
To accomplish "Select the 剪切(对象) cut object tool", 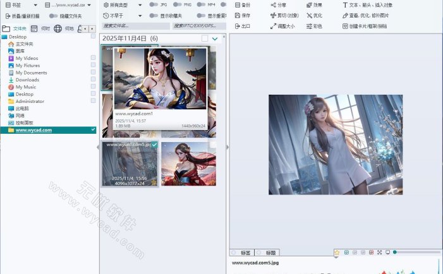I will pos(284,16).
